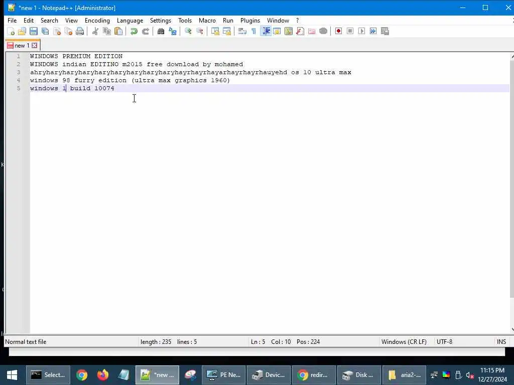The height and width of the screenshot is (385, 514).
Task: Zoom out using the magnifier minus icon
Action: pyautogui.click(x=200, y=31)
